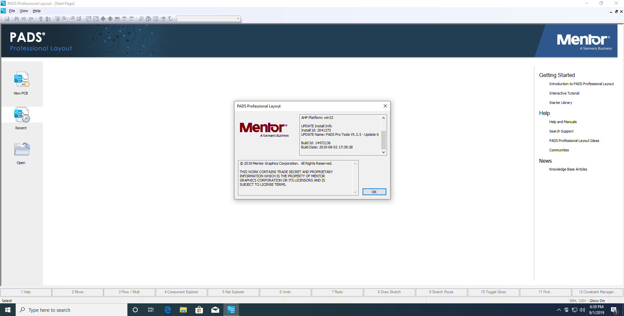
Task: Open the Search Support link
Action: pyautogui.click(x=561, y=131)
